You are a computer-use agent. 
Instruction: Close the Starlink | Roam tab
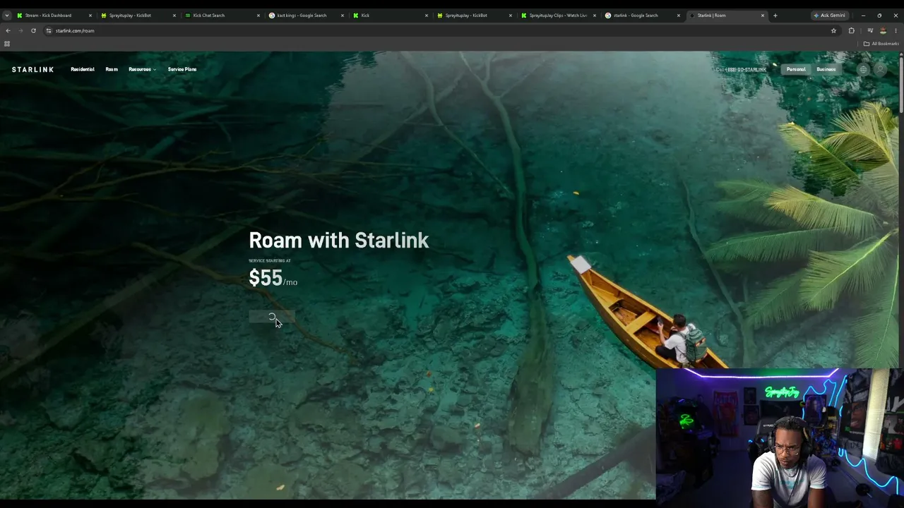pos(763,16)
